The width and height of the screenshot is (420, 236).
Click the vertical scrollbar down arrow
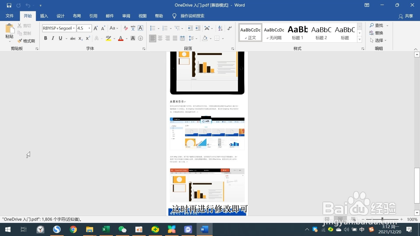point(417,213)
